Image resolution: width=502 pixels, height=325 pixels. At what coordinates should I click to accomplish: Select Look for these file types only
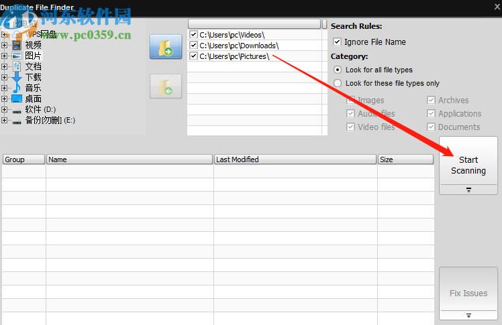[x=338, y=83]
